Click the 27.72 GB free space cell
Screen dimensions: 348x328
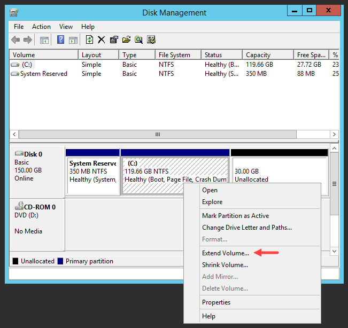(x=309, y=65)
